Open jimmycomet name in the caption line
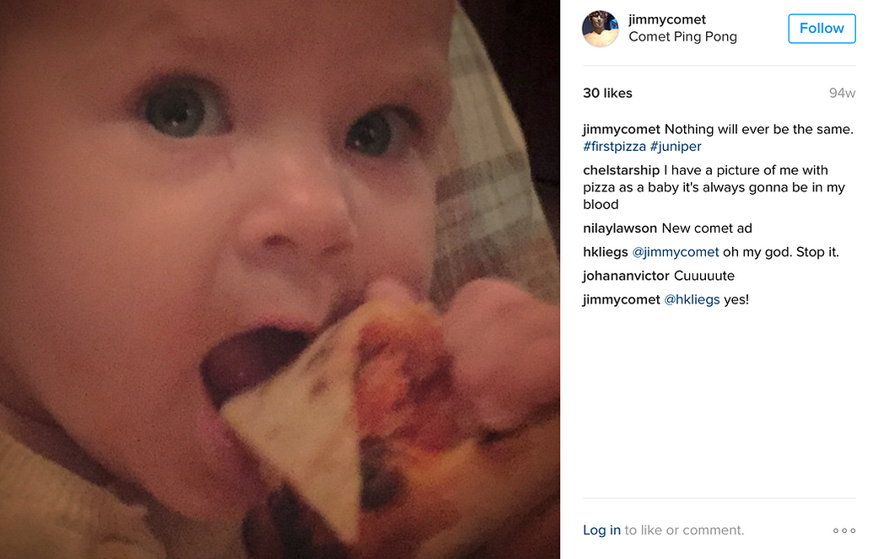The height and width of the screenshot is (559, 873). (622, 129)
